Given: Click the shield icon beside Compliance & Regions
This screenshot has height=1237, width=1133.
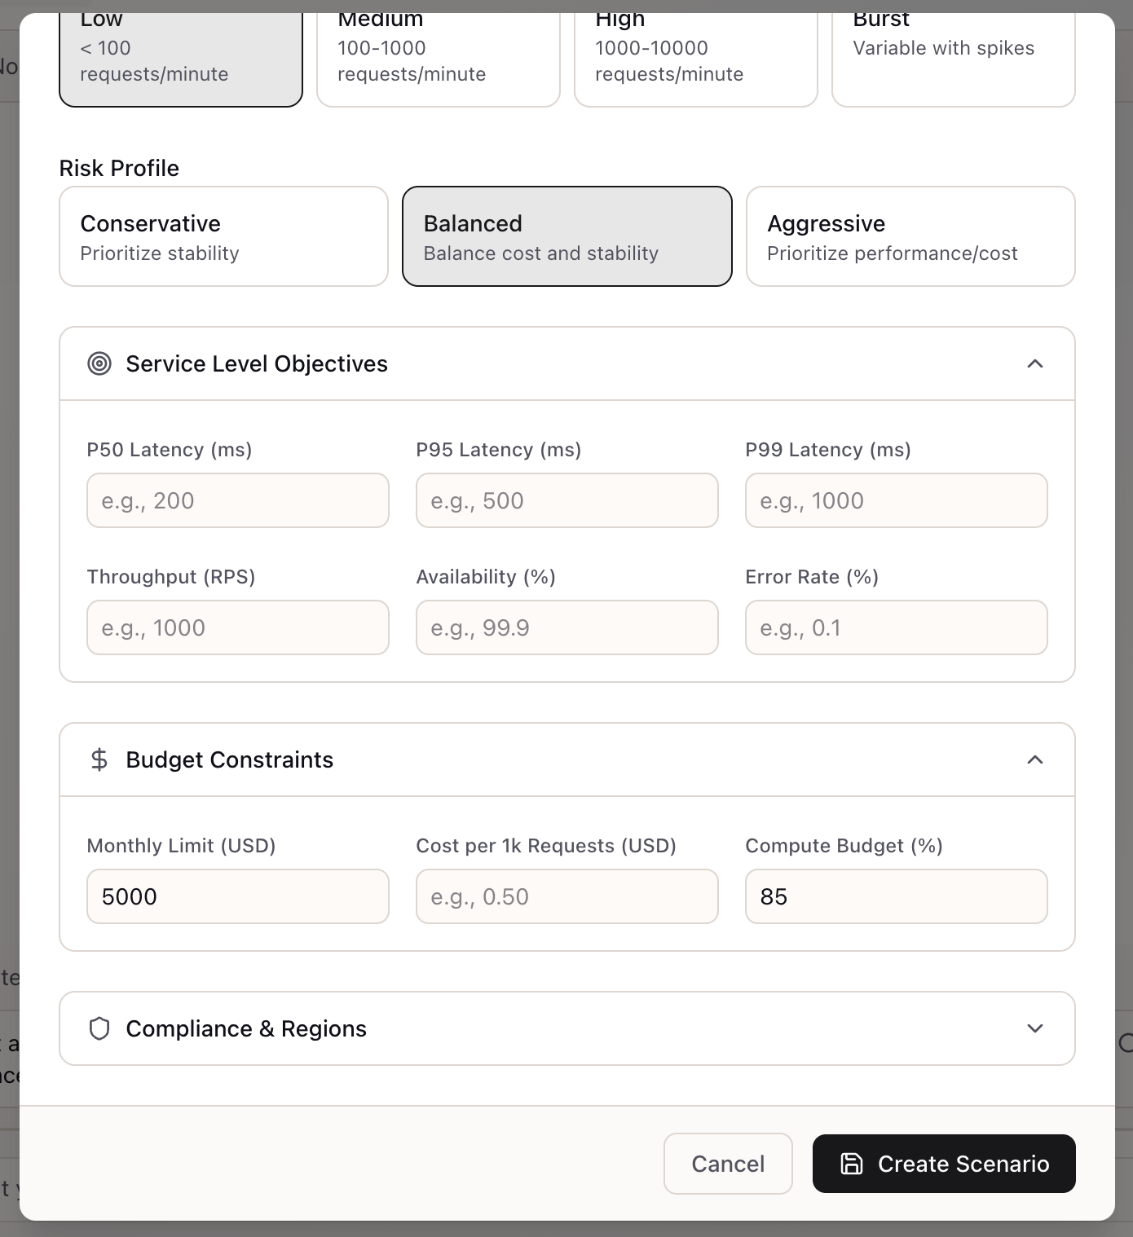Looking at the screenshot, I should pos(99,1028).
